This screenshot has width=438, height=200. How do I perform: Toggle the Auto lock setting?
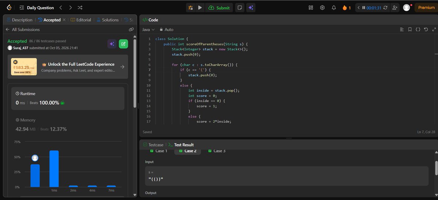pyautogui.click(x=166, y=30)
